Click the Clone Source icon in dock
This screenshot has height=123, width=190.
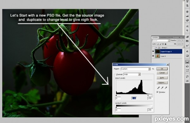tap(187, 5)
